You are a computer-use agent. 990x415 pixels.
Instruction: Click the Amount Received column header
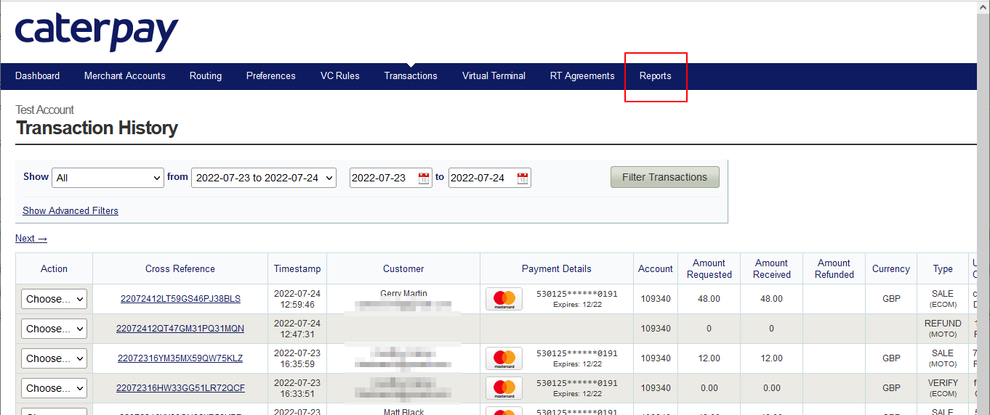772,268
